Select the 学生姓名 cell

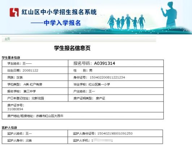tap(35, 63)
